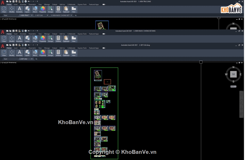Add new drawing tab in KIEN TRUC window
The width and height of the screenshot is (245, 160).
[76, 15]
